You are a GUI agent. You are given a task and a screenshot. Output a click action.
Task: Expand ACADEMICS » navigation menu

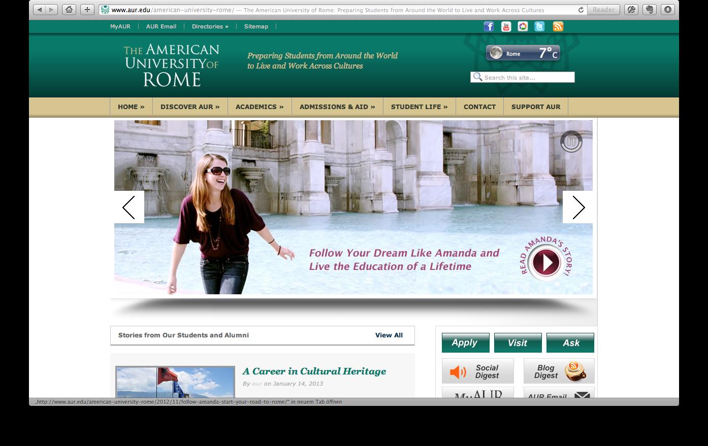tap(260, 107)
